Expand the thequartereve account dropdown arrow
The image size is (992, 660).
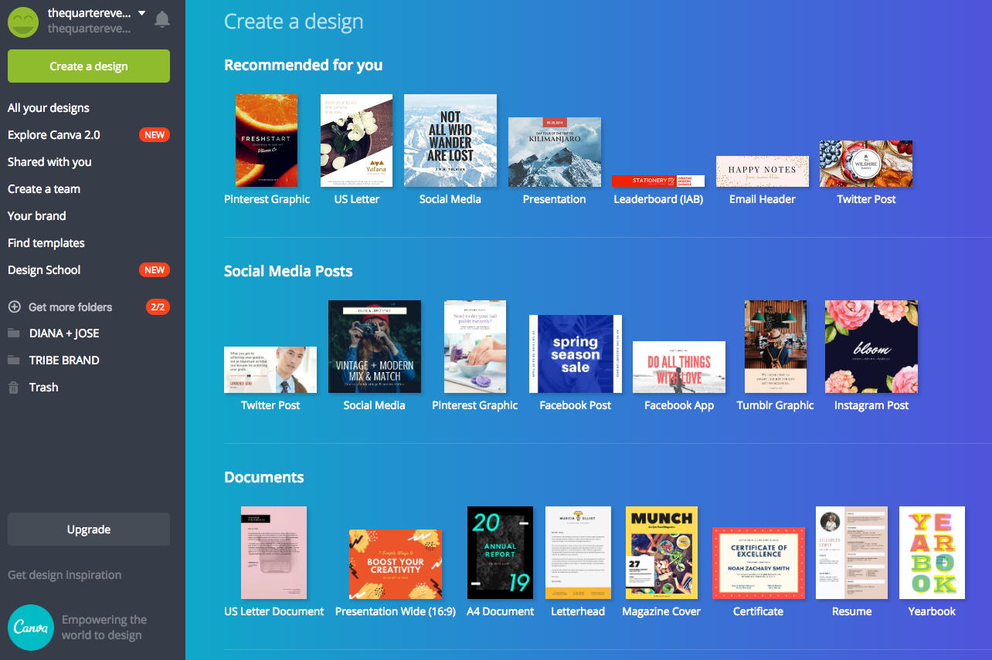(141, 13)
